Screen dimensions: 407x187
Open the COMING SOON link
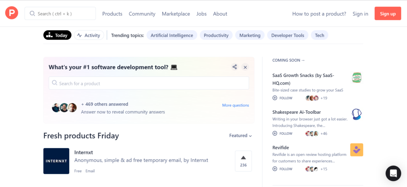289,60
